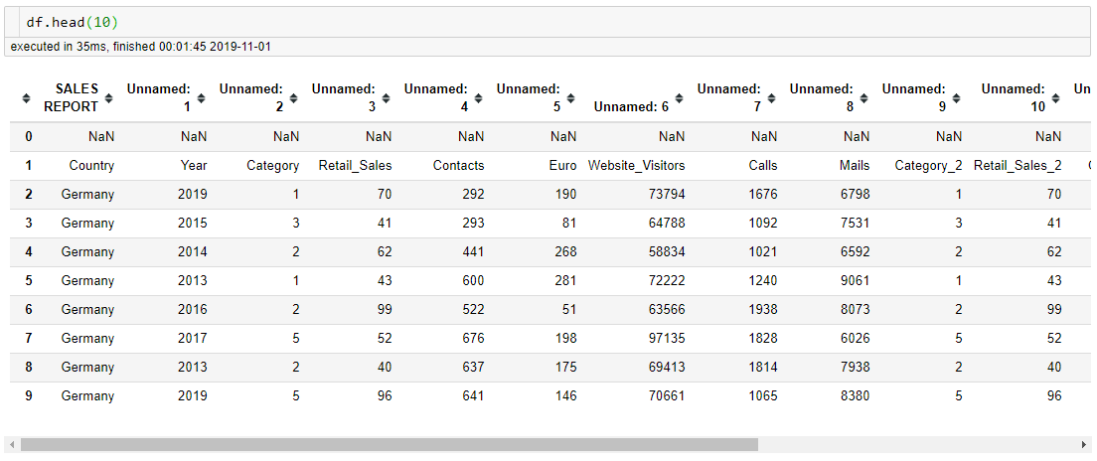Sort the Unnamed: 9 column
Viewport: 1097px width, 461px height.
tap(956, 98)
